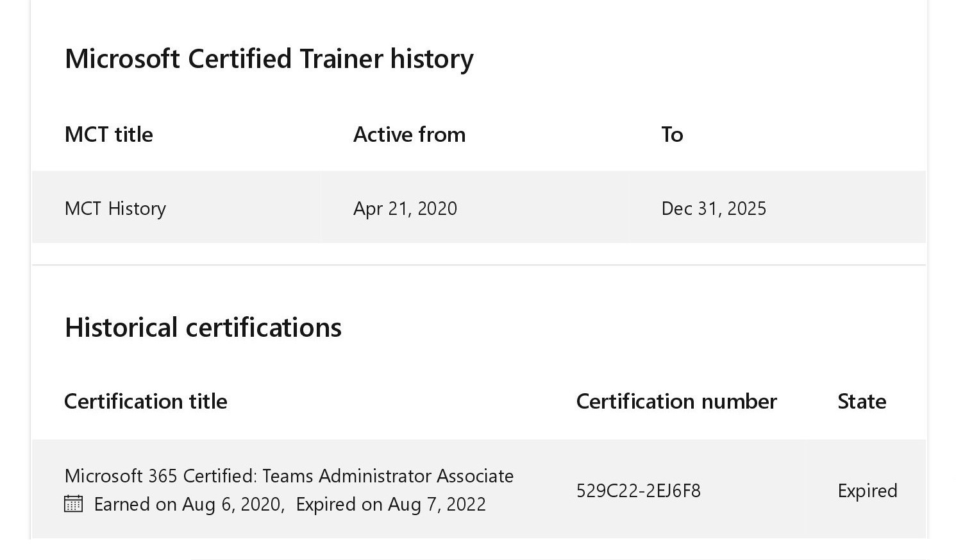Click the State column header

point(862,402)
